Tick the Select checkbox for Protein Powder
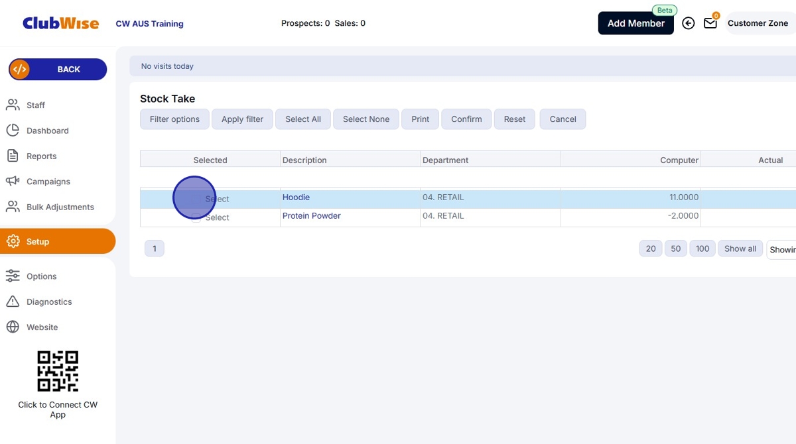796x444 pixels. coord(196,217)
